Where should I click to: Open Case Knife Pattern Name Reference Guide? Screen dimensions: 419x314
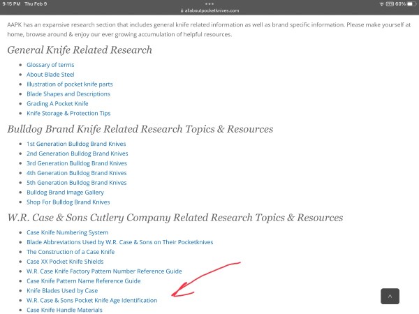click(83, 281)
